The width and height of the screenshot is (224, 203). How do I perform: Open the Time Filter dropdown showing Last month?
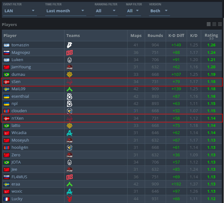(x=65, y=11)
